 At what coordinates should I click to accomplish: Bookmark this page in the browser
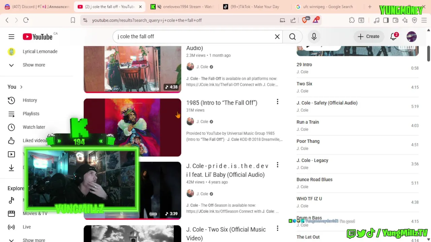[73, 20]
